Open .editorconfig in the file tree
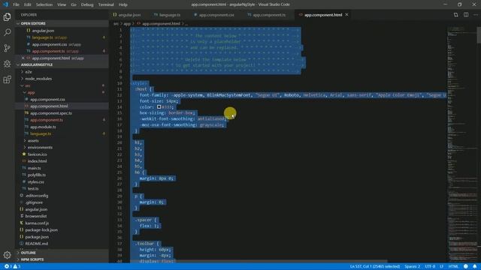481x270 pixels. [x=37, y=196]
